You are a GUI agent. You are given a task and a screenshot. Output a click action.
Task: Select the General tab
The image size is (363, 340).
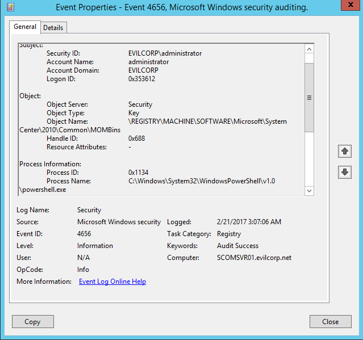[x=25, y=27]
